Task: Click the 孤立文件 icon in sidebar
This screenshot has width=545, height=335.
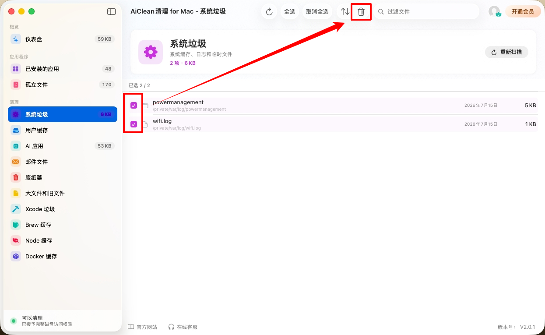Action: [16, 85]
